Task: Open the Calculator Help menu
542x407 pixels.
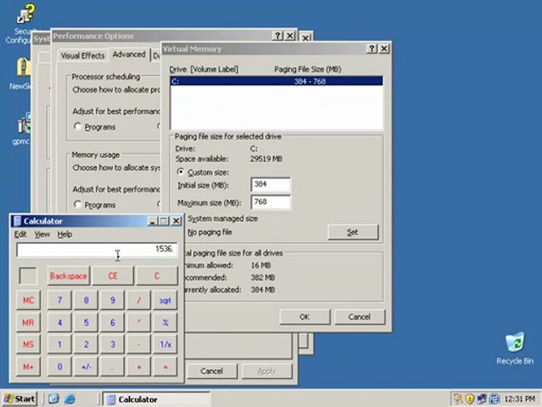Action: (x=64, y=234)
